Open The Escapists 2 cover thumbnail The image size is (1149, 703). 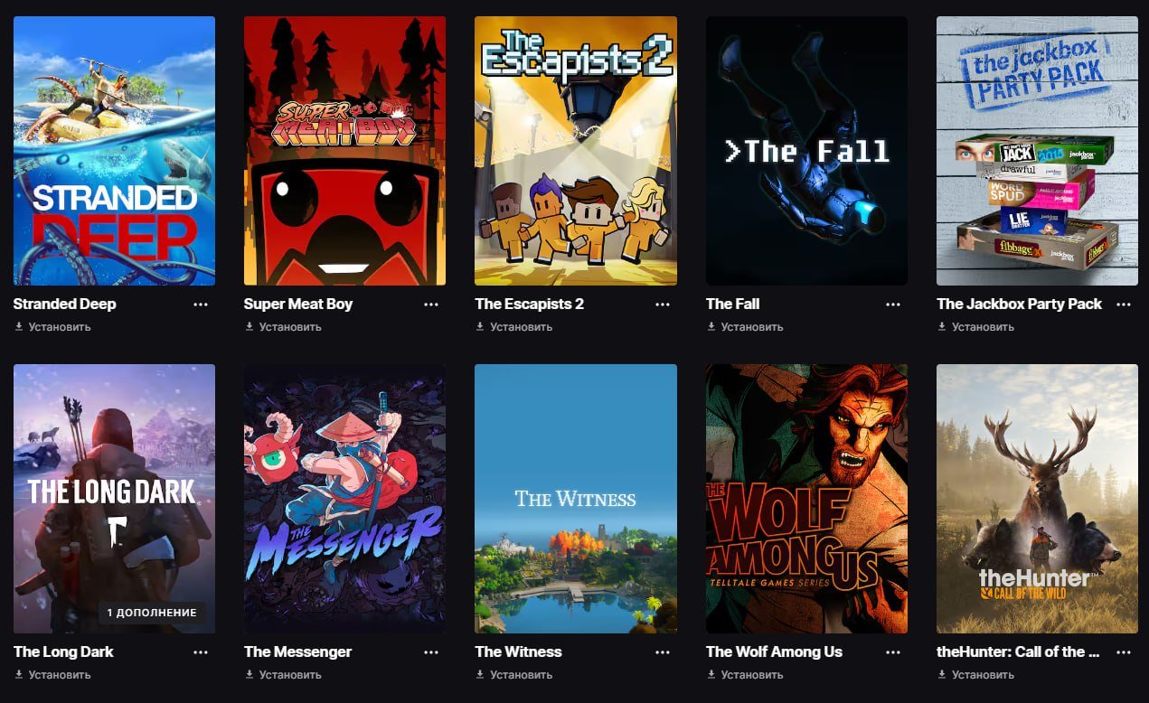pyautogui.click(x=576, y=151)
